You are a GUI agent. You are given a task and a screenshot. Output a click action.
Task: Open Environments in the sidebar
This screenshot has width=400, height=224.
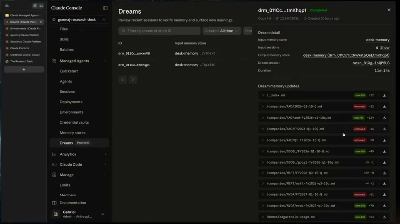pyautogui.click(x=71, y=112)
